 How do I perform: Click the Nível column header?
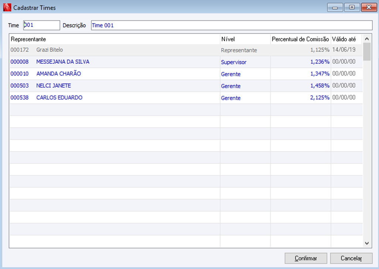pyautogui.click(x=245, y=39)
